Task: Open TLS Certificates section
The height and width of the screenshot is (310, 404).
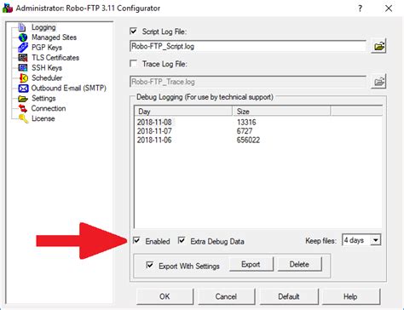Action: (55, 58)
